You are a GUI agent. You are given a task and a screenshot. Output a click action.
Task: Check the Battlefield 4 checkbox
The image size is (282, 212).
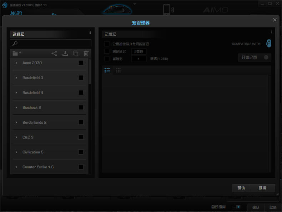point(81,93)
